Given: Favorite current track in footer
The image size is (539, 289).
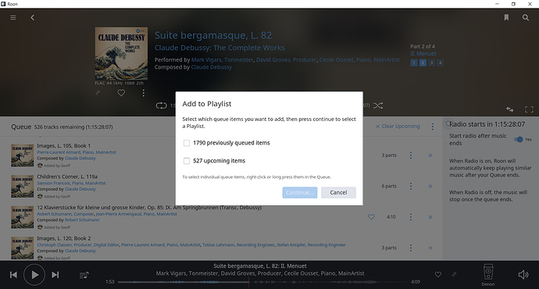Looking at the screenshot, I should coord(438,274).
